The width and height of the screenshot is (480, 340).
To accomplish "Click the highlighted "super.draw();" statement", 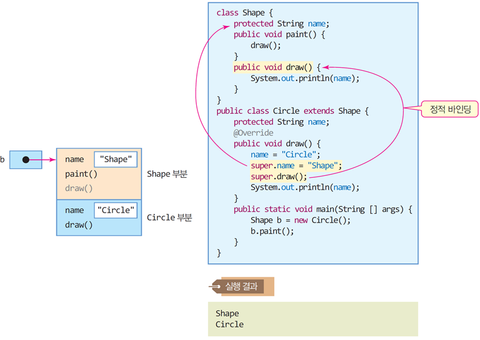I will click(x=279, y=177).
